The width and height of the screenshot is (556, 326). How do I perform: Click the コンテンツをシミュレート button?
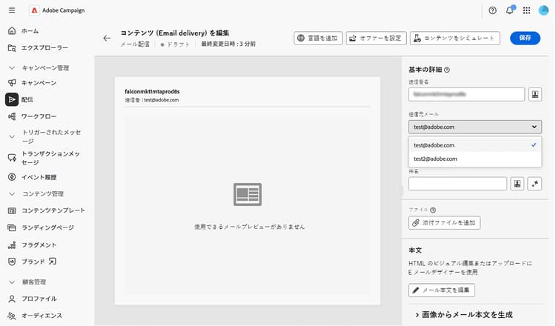[455, 39]
